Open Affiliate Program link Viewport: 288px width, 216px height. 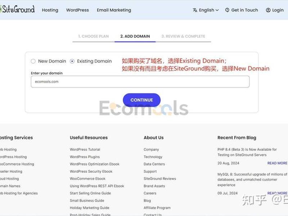157,208
